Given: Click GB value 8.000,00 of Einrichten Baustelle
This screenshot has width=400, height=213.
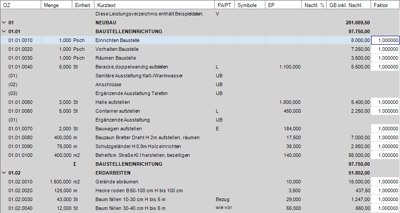Looking at the screenshot, I should (x=360, y=40).
